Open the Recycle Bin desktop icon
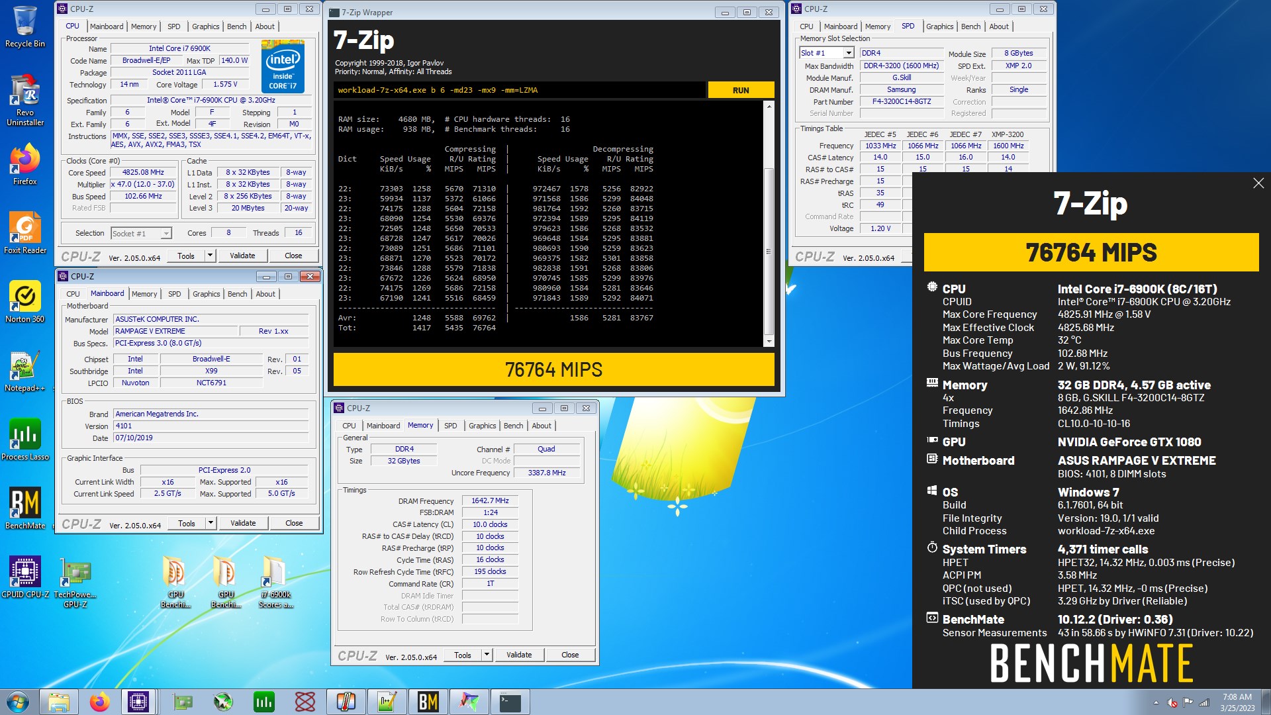The height and width of the screenshot is (715, 1271). [x=24, y=26]
